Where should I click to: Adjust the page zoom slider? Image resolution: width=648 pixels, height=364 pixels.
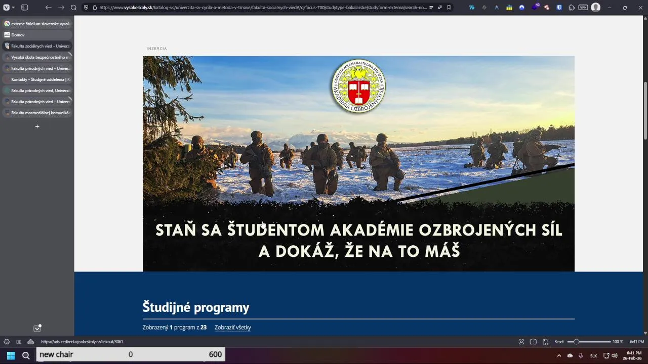pyautogui.click(x=589, y=342)
